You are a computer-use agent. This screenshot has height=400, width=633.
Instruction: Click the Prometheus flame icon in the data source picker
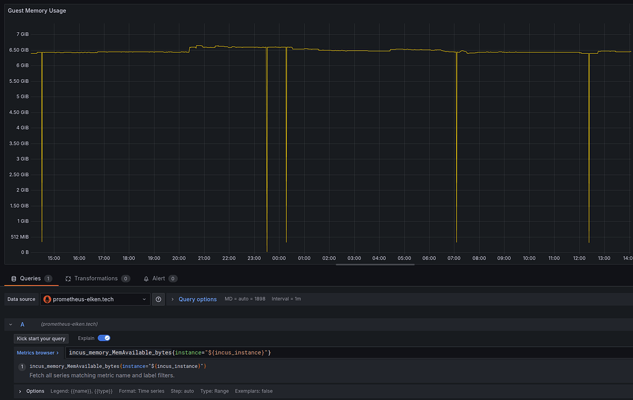click(48, 299)
